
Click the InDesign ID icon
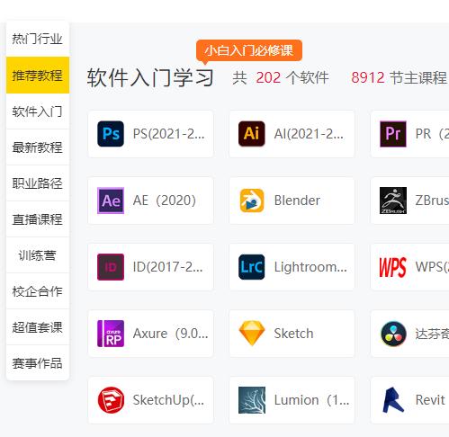(111, 267)
